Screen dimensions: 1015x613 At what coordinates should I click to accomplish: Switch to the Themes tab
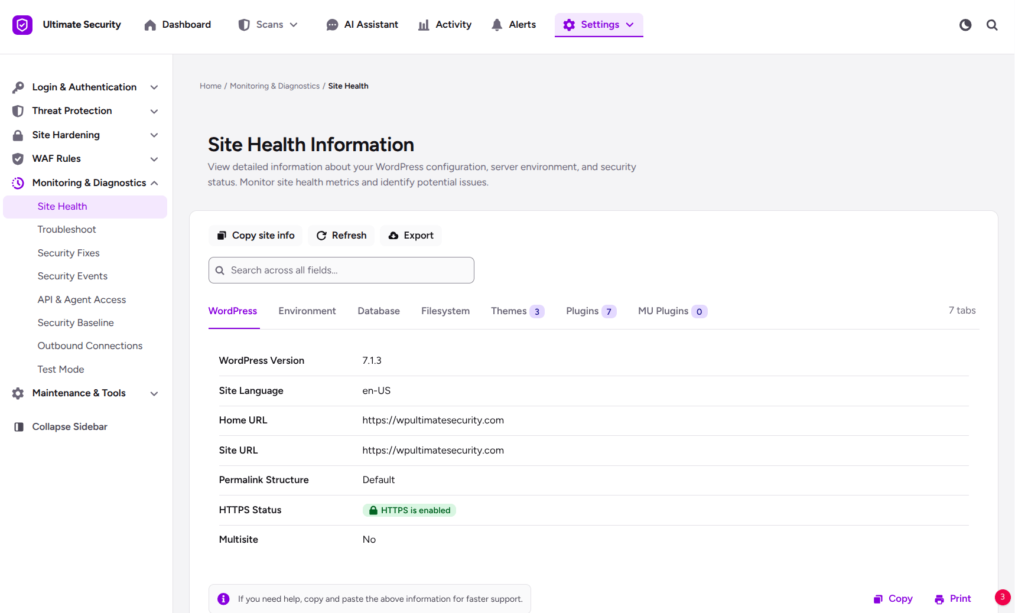click(518, 311)
